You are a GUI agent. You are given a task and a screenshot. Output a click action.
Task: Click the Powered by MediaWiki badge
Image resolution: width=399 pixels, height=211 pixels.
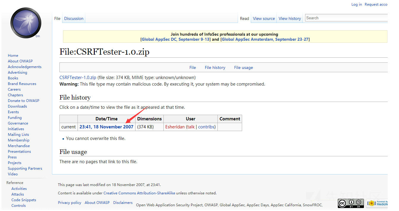(x=377, y=203)
